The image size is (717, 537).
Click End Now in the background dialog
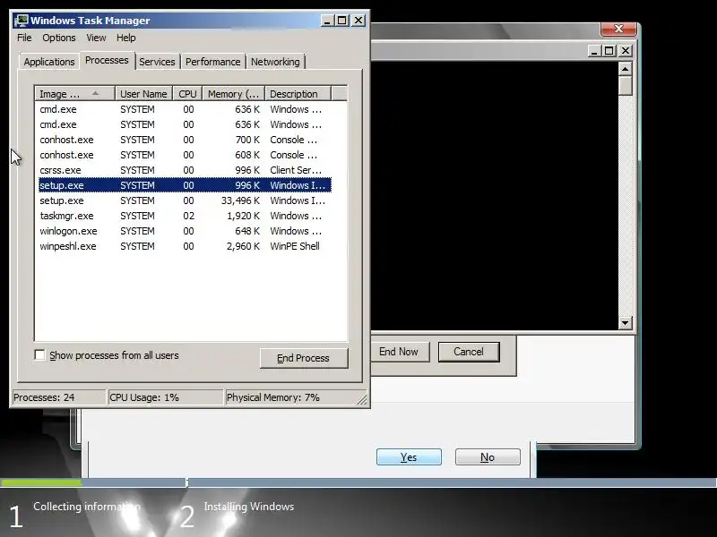tap(399, 352)
